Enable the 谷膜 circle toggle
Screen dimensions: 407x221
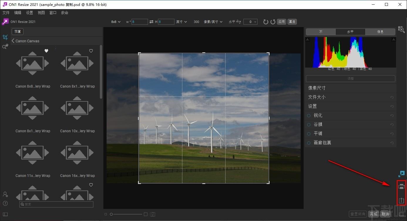[309, 125]
